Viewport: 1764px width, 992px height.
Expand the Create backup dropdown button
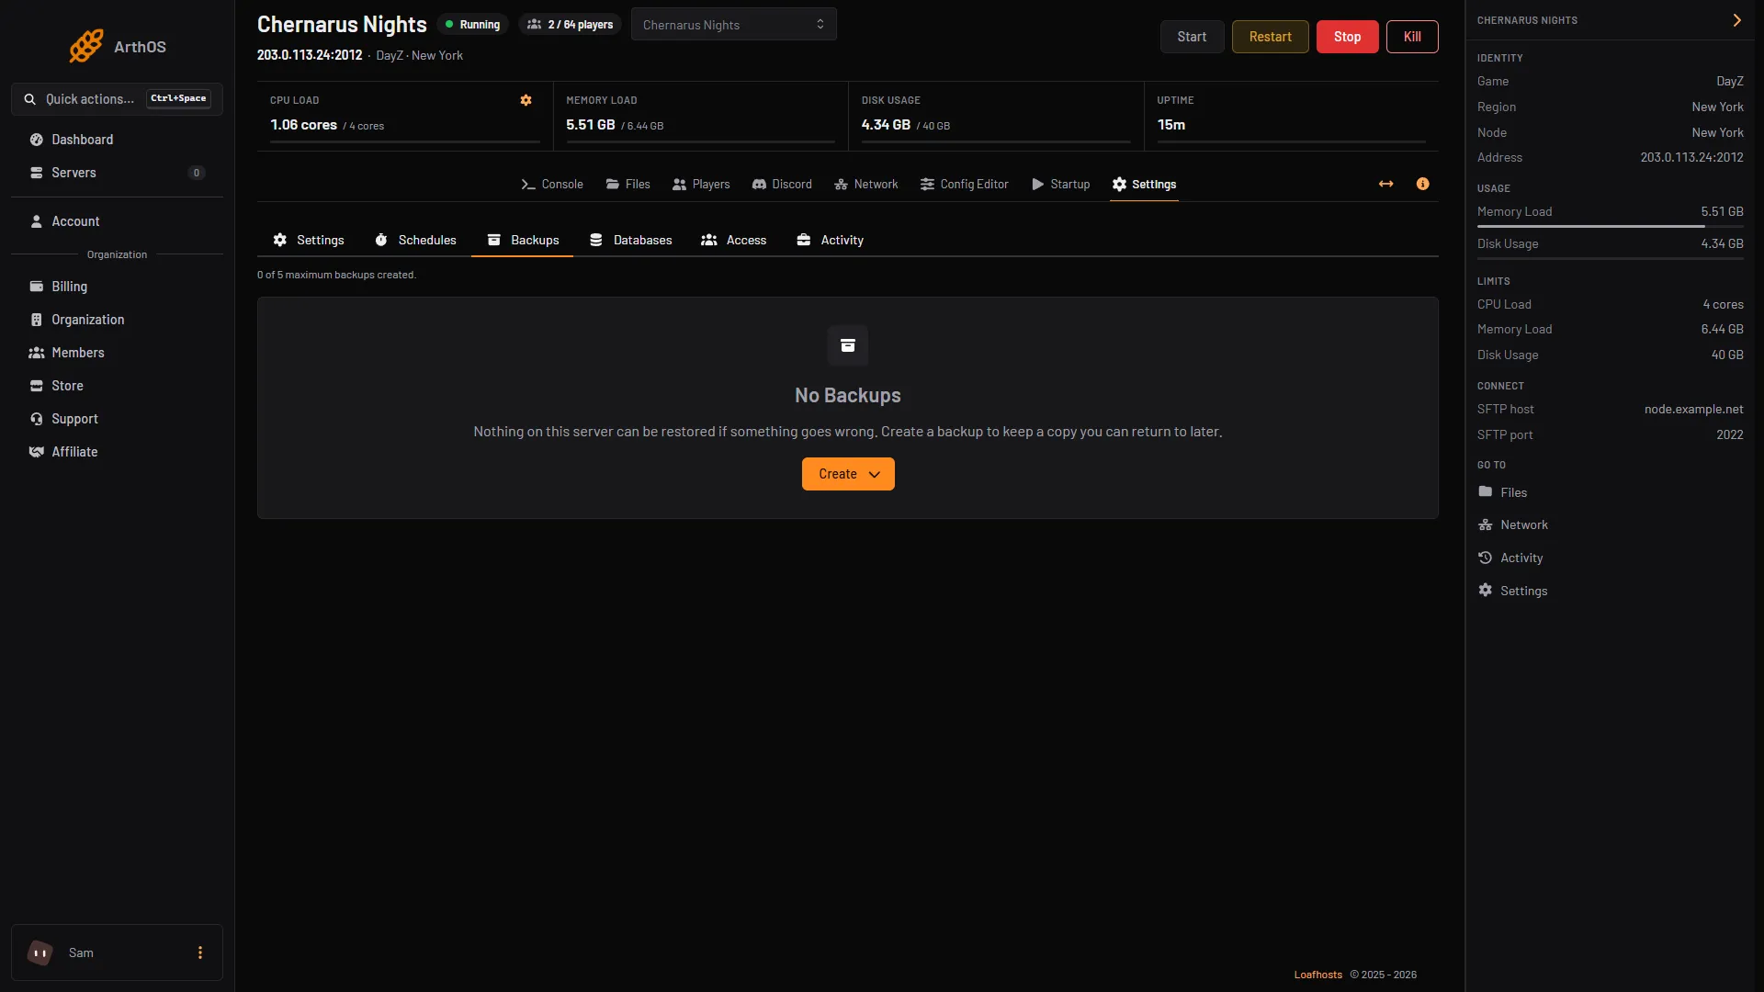pyautogui.click(x=848, y=474)
